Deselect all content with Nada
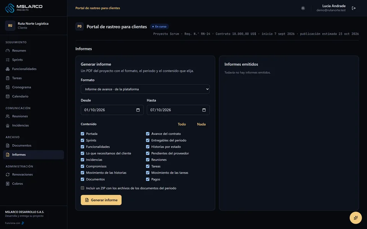The image size is (367, 229). coord(201,124)
